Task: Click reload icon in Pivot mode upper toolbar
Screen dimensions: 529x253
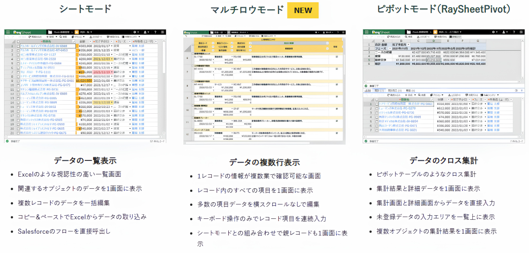Action: (388, 37)
